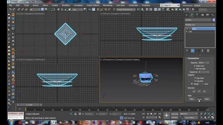
Task: Activate the Select and Rotate tool
Action: point(62,9)
